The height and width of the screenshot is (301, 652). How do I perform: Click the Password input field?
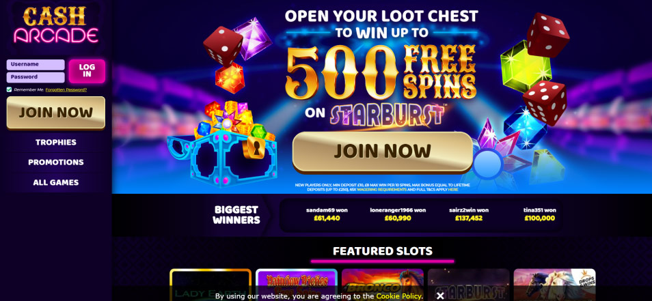(36, 77)
